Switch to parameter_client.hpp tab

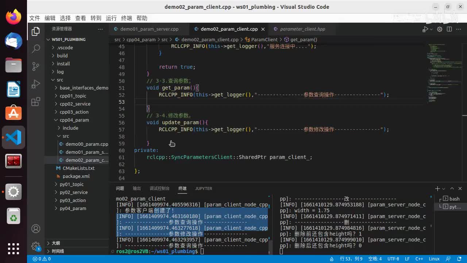point(302,29)
